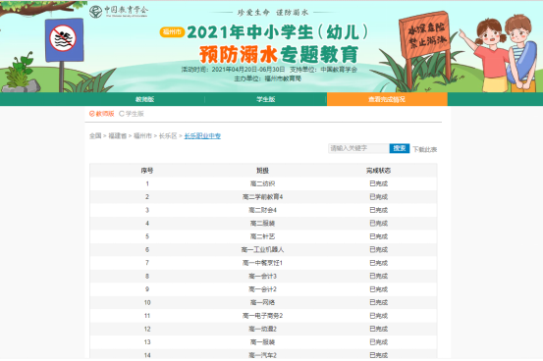Select the 高二学前教育4 class cell
The height and width of the screenshot is (361, 543).
click(x=262, y=197)
